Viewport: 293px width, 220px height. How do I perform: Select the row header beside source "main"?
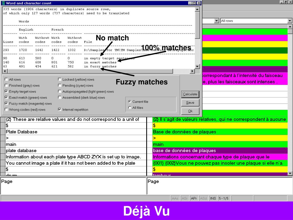point(3,144)
